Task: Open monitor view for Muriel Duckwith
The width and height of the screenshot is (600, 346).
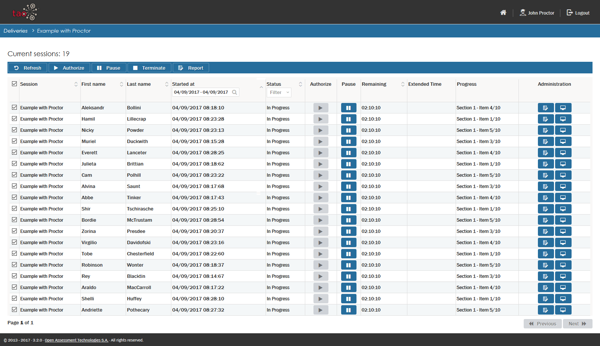Action: pos(563,142)
